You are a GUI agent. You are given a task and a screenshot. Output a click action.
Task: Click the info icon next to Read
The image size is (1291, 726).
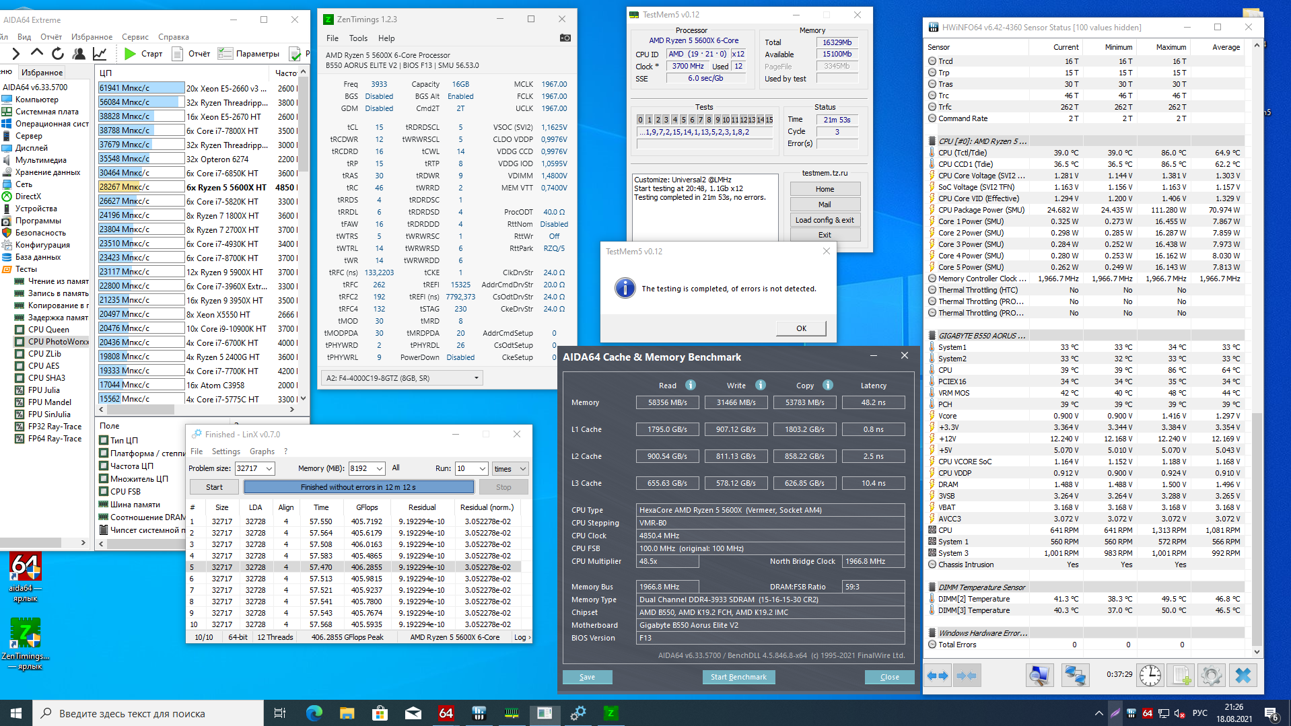click(x=691, y=385)
